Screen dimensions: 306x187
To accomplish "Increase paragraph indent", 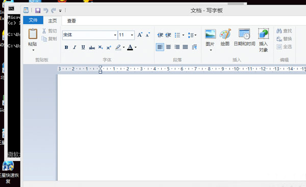I will pos(168,35).
